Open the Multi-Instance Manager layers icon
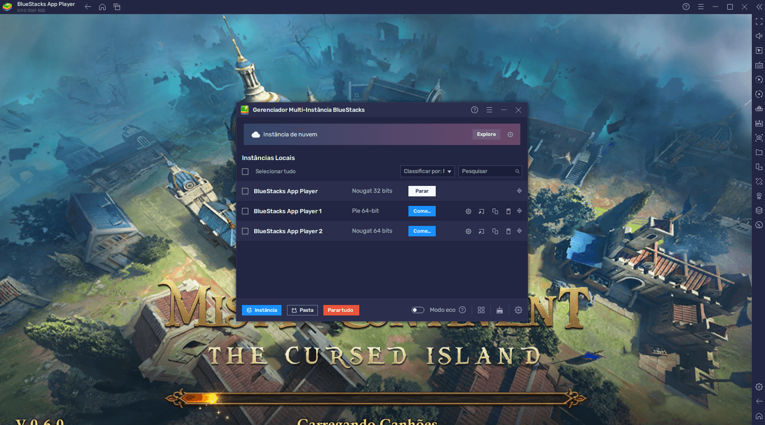 click(x=759, y=210)
